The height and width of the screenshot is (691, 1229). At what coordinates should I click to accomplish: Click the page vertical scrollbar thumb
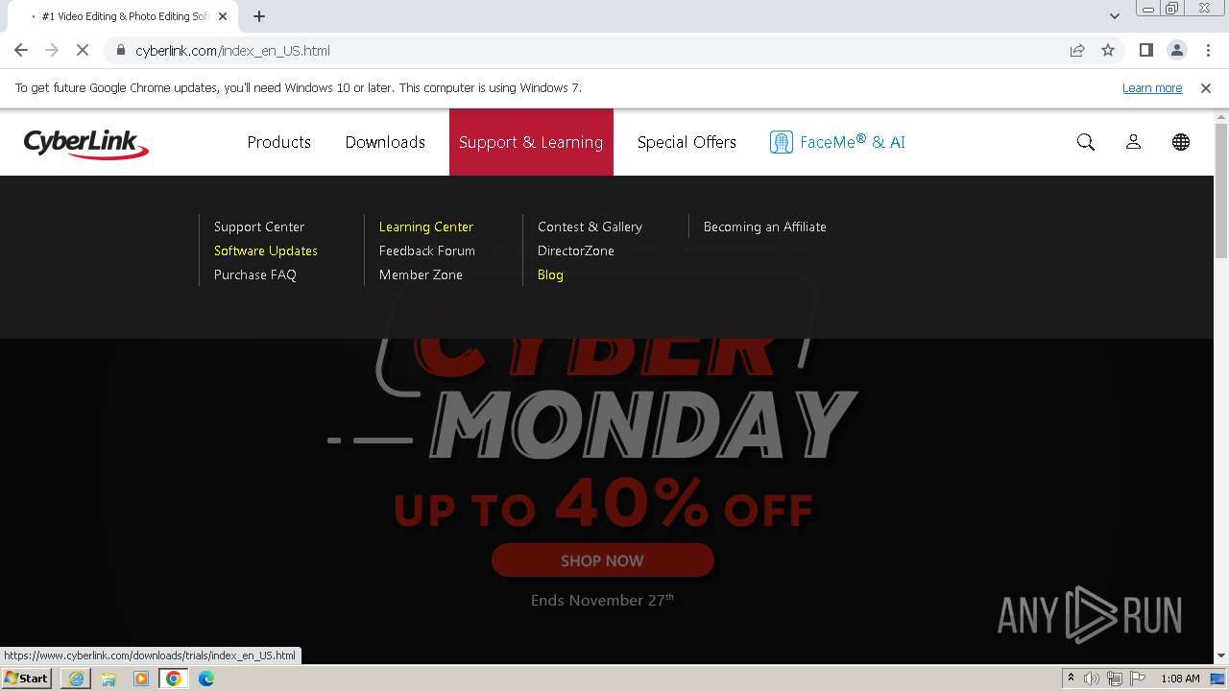click(1221, 190)
